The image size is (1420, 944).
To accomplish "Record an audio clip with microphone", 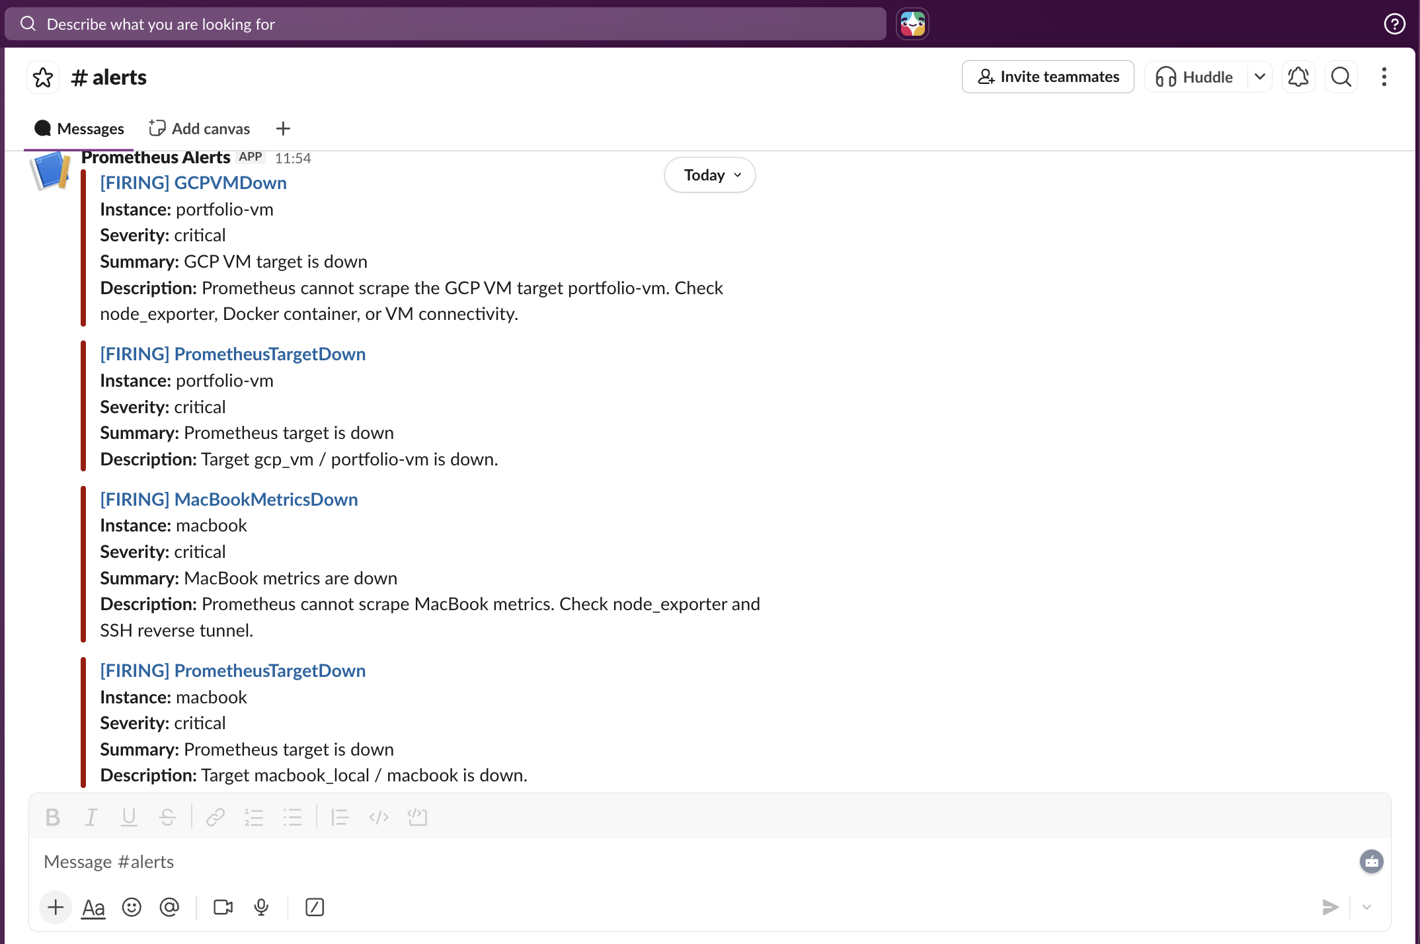I will 261,908.
